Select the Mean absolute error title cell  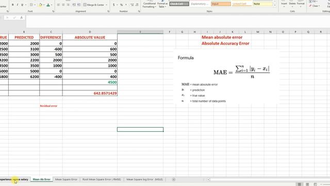pos(222,37)
